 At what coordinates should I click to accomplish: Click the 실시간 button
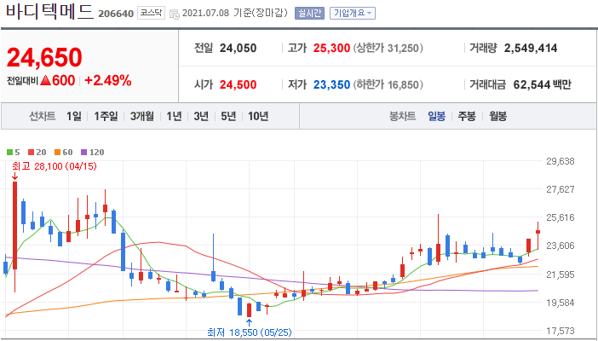(309, 14)
